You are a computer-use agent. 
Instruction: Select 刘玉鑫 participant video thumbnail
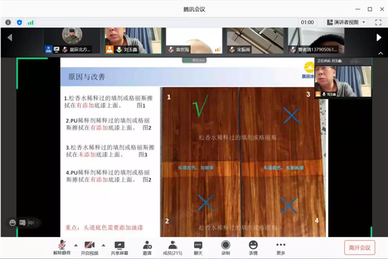[133, 41]
